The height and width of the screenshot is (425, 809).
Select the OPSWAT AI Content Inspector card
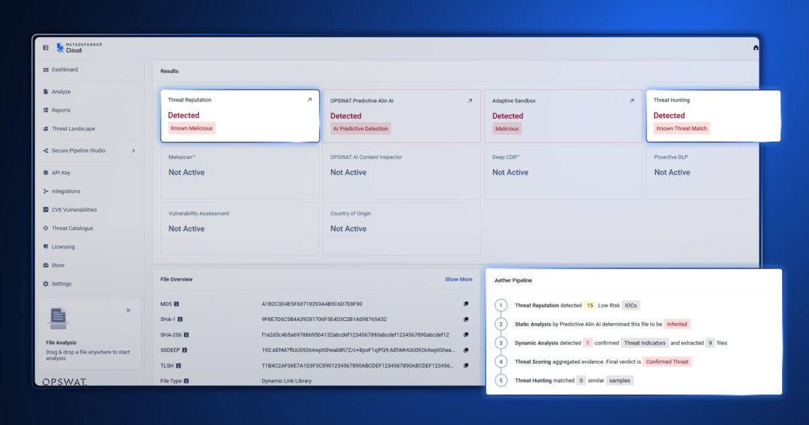[401, 172]
